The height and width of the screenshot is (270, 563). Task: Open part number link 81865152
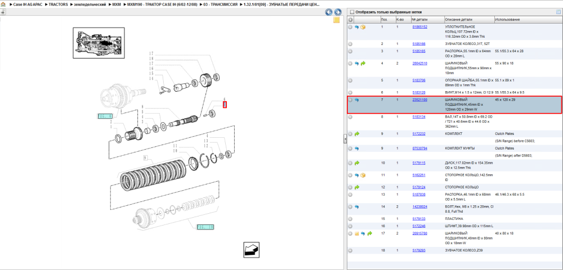point(420,27)
